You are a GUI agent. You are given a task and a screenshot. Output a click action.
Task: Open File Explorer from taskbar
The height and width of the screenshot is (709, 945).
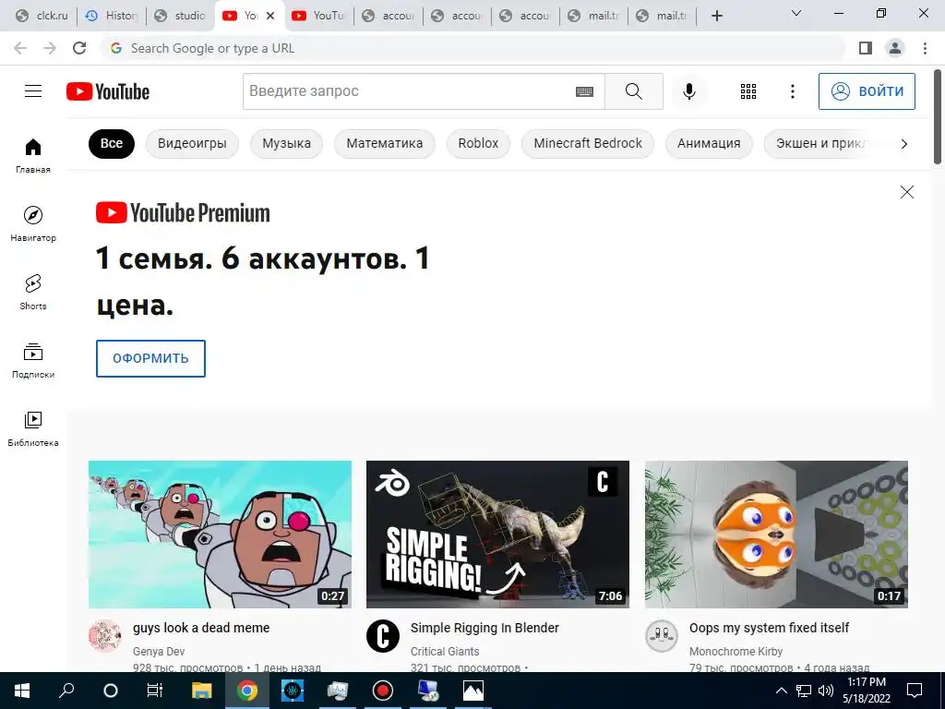(202, 691)
